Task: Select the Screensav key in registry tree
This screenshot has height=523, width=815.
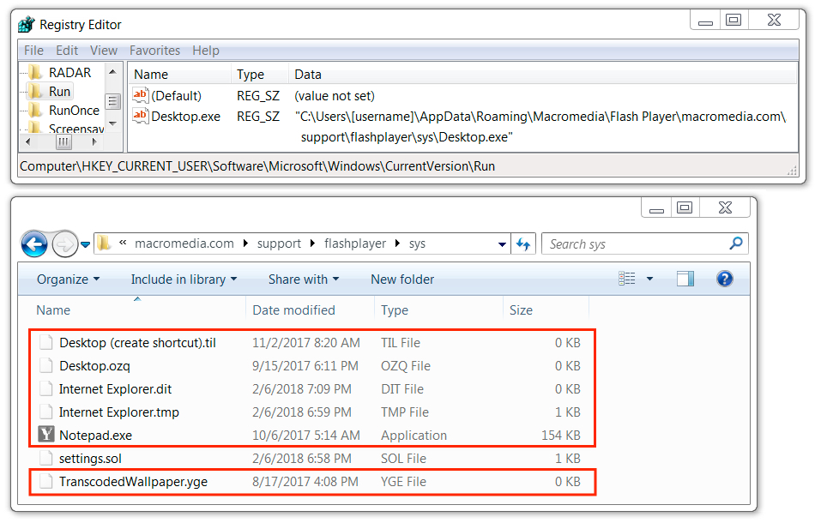Action: point(75,129)
